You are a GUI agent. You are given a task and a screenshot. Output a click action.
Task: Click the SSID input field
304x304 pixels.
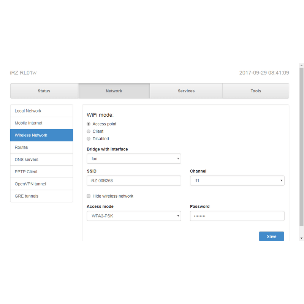tap(134, 180)
